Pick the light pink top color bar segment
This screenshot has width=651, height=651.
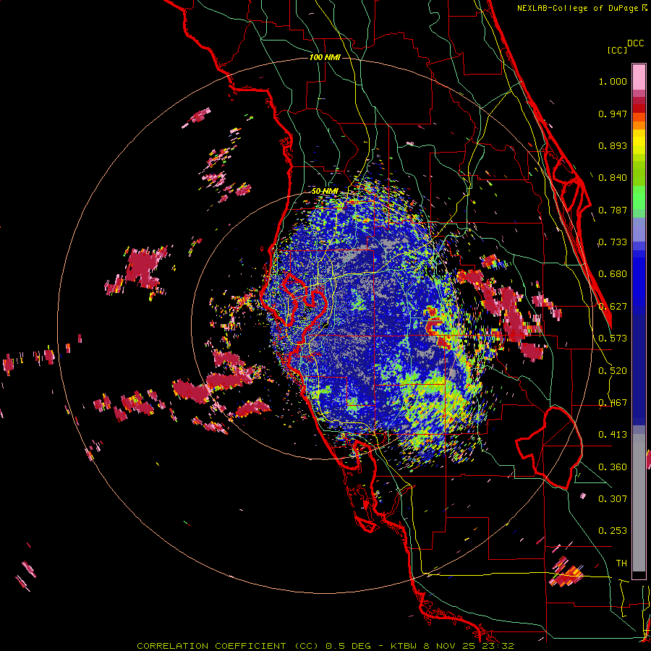[x=639, y=77]
